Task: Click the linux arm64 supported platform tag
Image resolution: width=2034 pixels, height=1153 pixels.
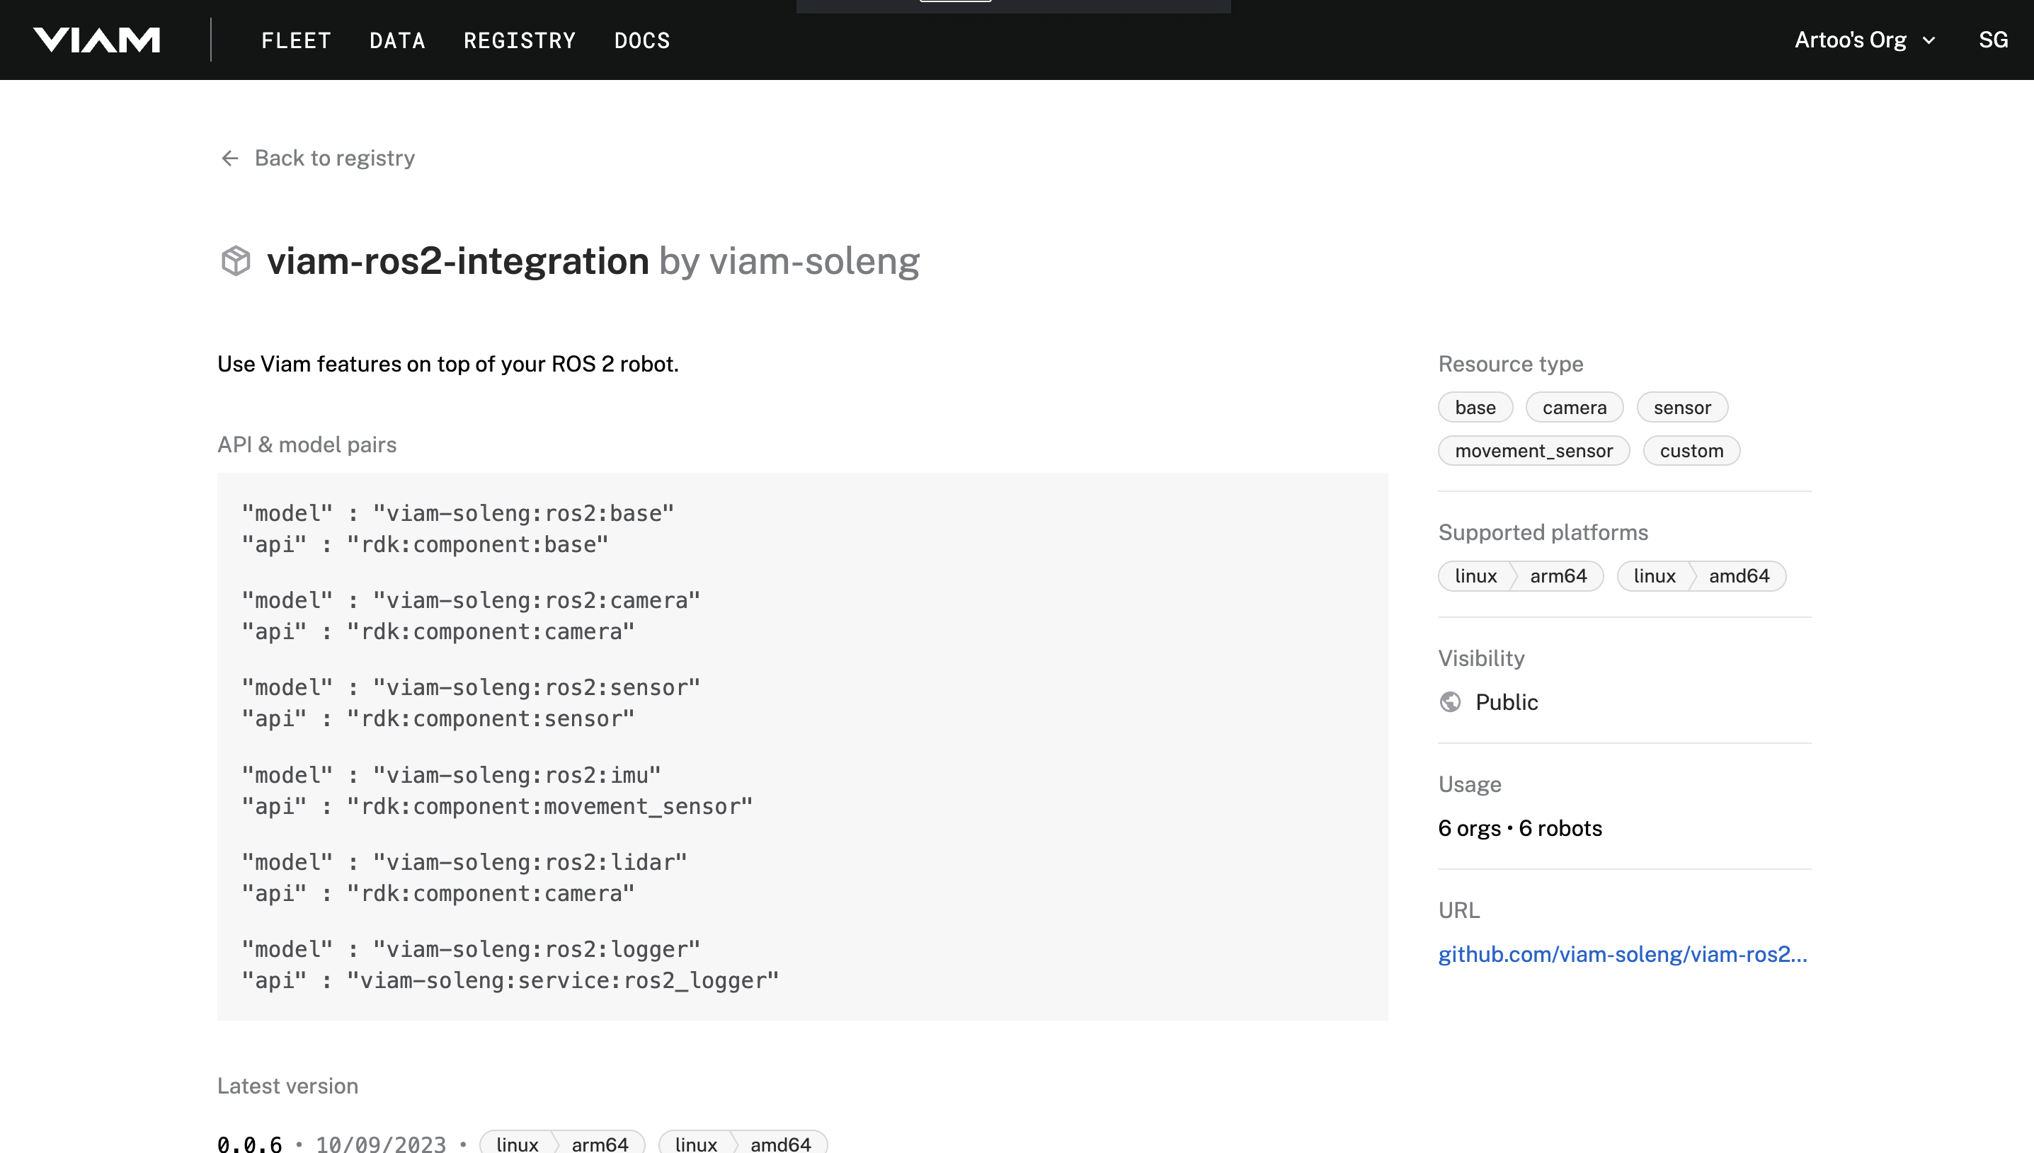Action: coord(1521,575)
